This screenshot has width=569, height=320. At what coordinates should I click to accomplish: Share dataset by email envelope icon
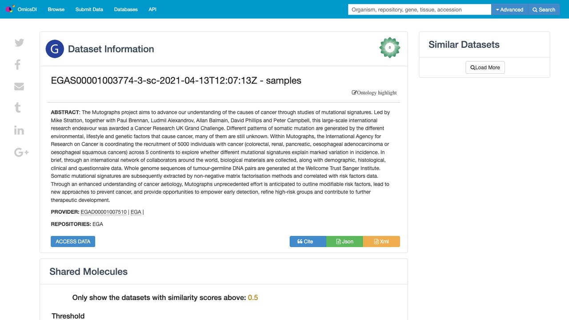[x=19, y=86]
